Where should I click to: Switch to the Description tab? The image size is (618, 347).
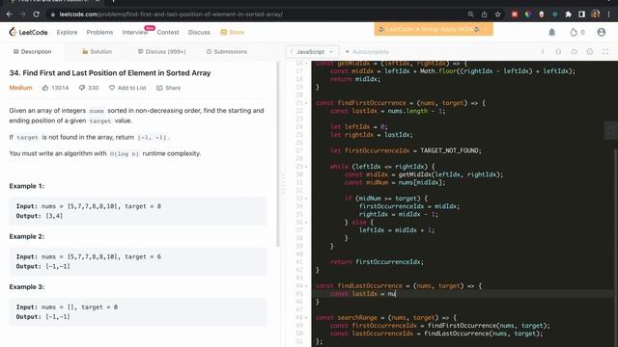[32, 51]
